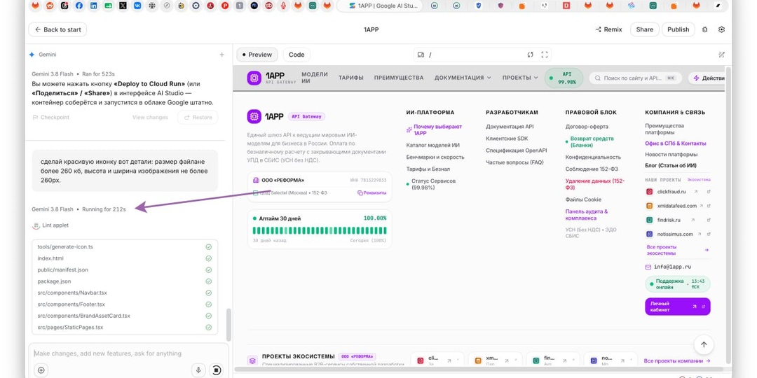
Task: Select src/components/Navbar.tsx file row
Action: (x=125, y=293)
